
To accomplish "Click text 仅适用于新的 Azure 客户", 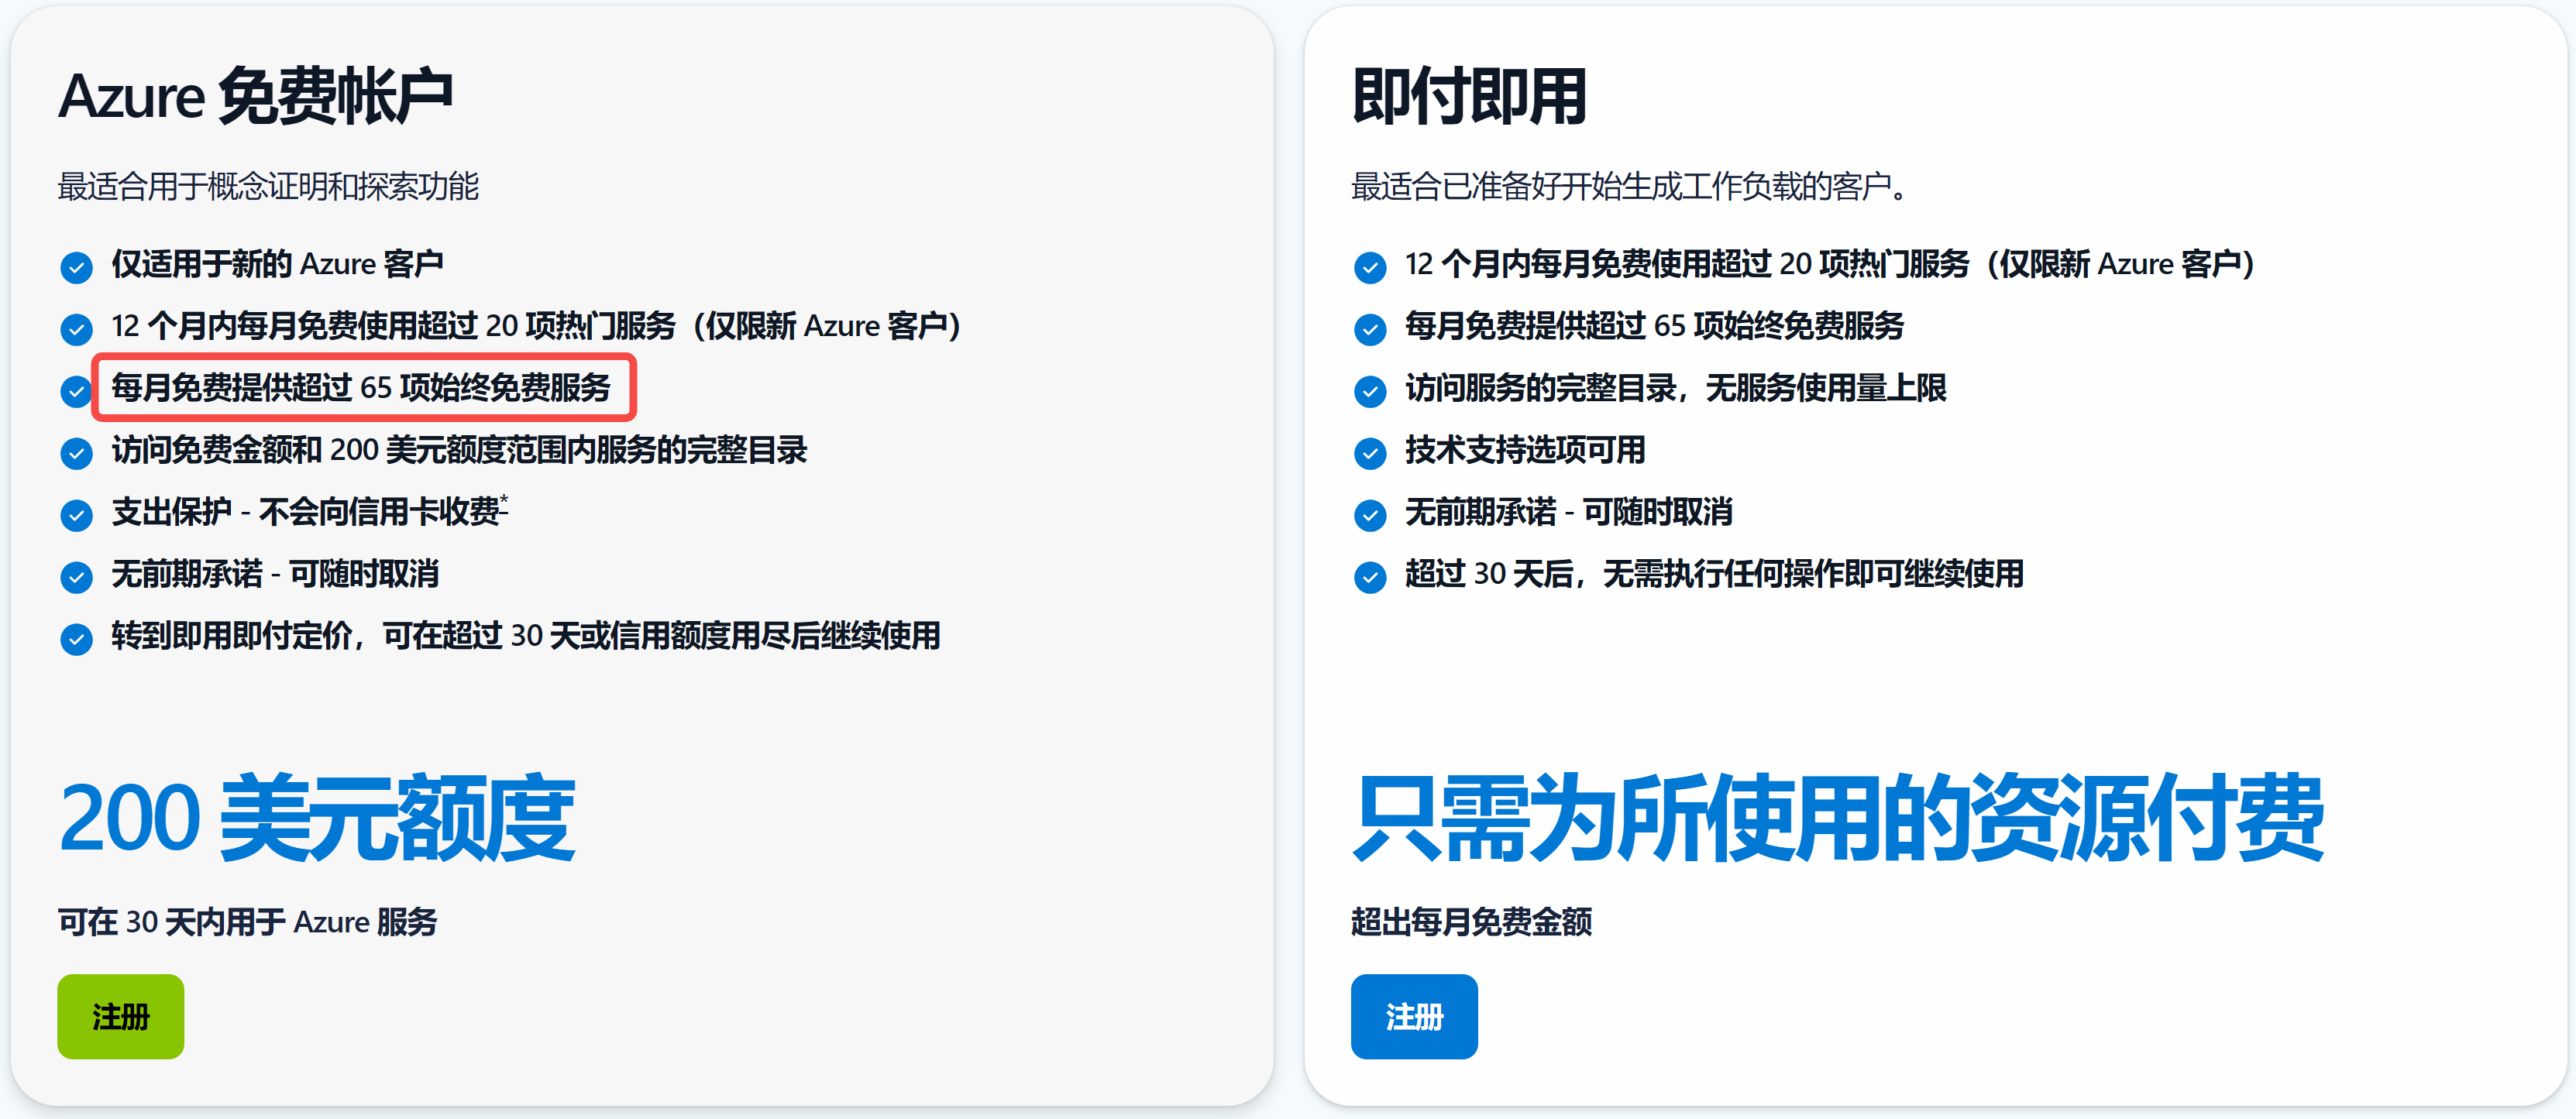I will pyautogui.click(x=277, y=264).
